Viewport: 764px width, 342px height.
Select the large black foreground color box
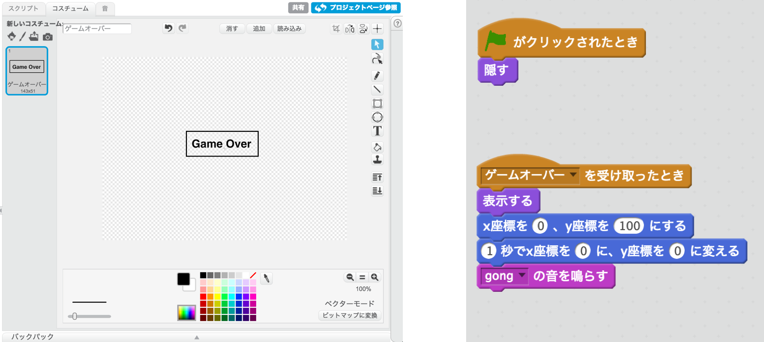[x=183, y=279]
